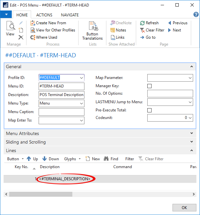Refresh the page with the Refresh icon
Viewport: 200px width, 215px height.
[142, 23]
